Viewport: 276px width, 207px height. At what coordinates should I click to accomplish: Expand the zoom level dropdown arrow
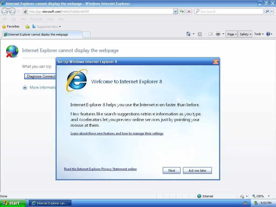pos(269,196)
